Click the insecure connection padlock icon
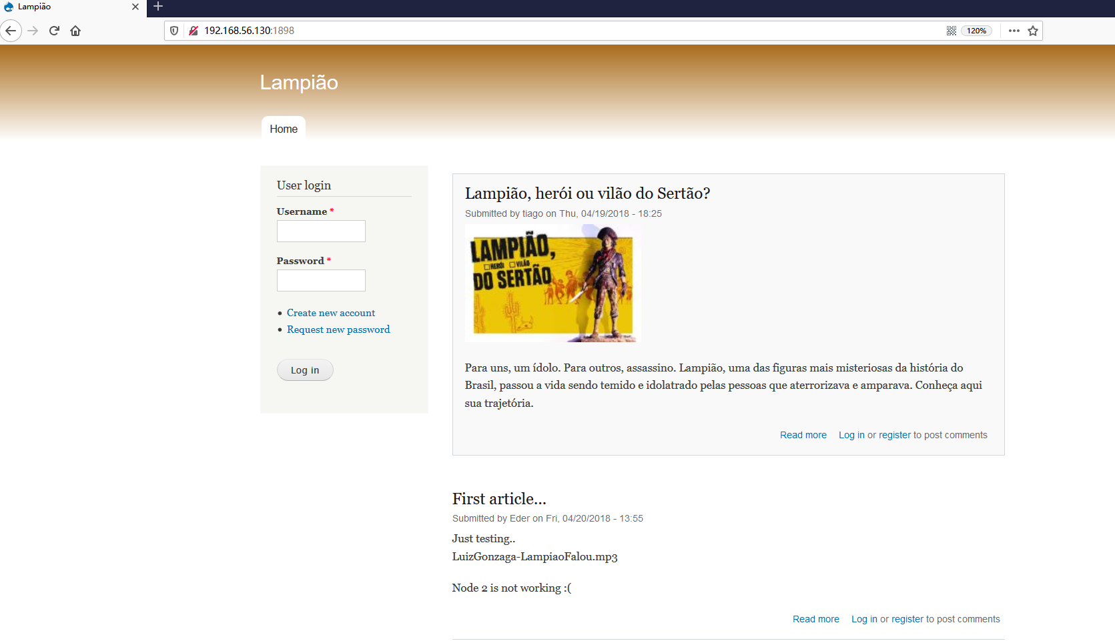This screenshot has height=641, width=1115. (194, 31)
